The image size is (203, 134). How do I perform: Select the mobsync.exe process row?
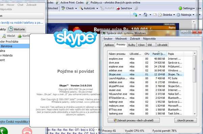point(145,106)
